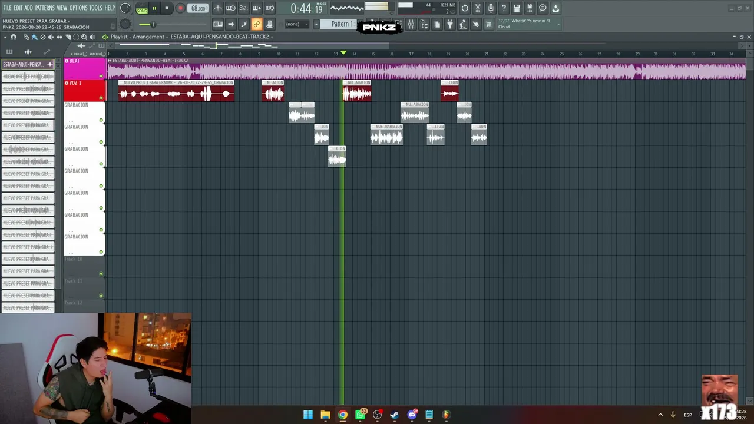
Task: Select the ESTABA-AQUÍ-PENSA clip in picker panel
Action: (x=28, y=64)
